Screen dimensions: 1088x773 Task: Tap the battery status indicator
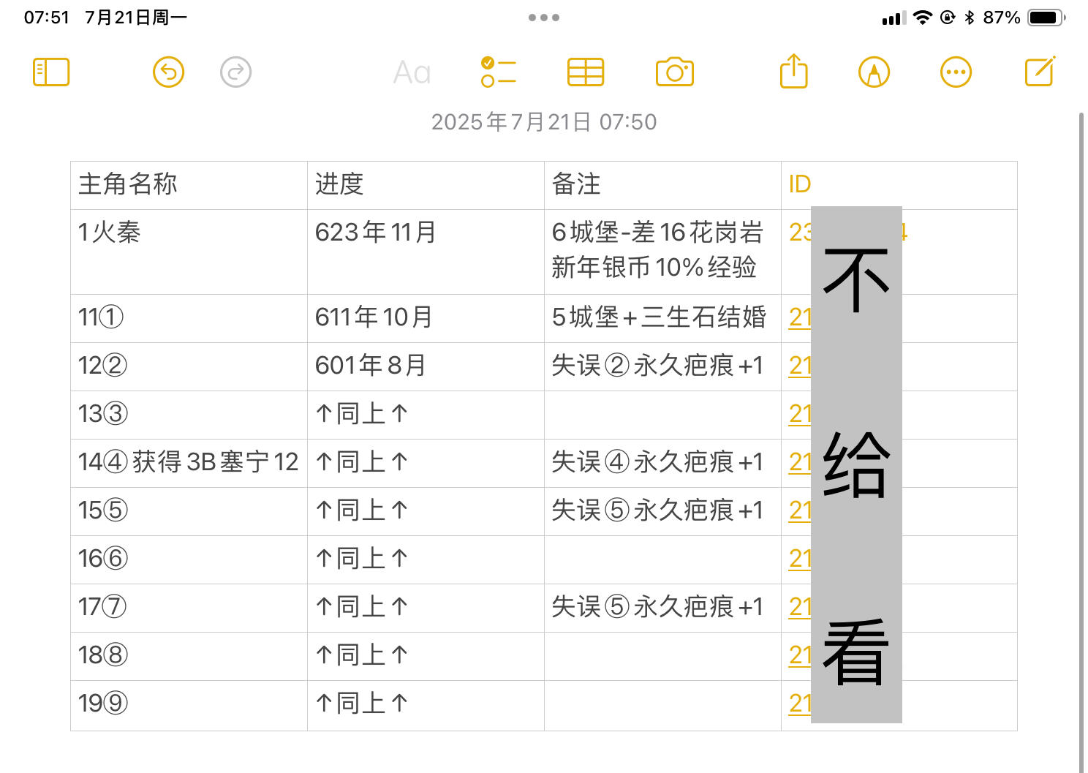point(1046,18)
